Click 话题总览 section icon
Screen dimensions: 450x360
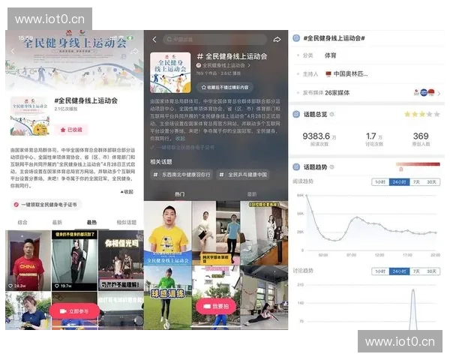click(296, 114)
